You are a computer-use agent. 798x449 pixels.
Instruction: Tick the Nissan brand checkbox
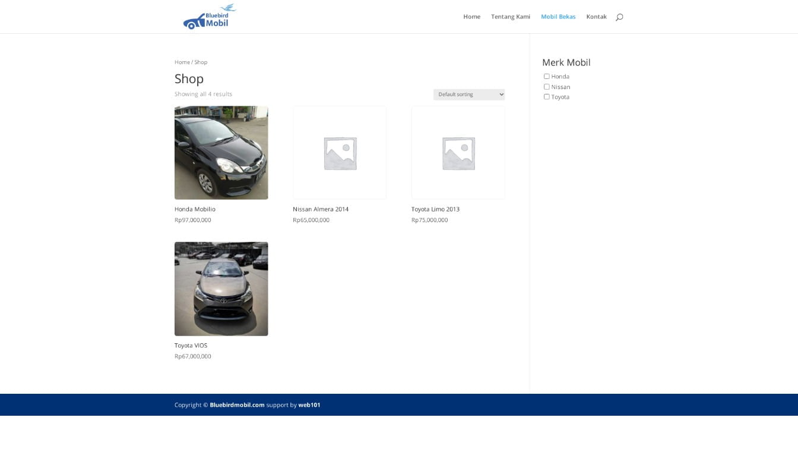pyautogui.click(x=547, y=87)
